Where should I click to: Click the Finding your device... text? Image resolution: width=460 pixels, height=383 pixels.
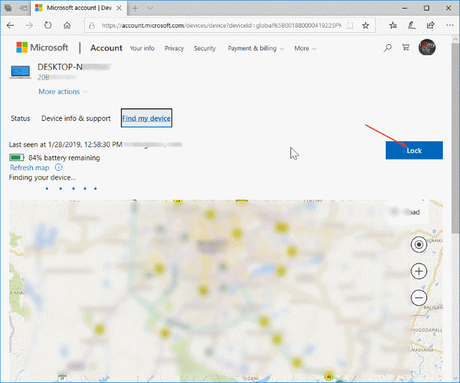42,177
